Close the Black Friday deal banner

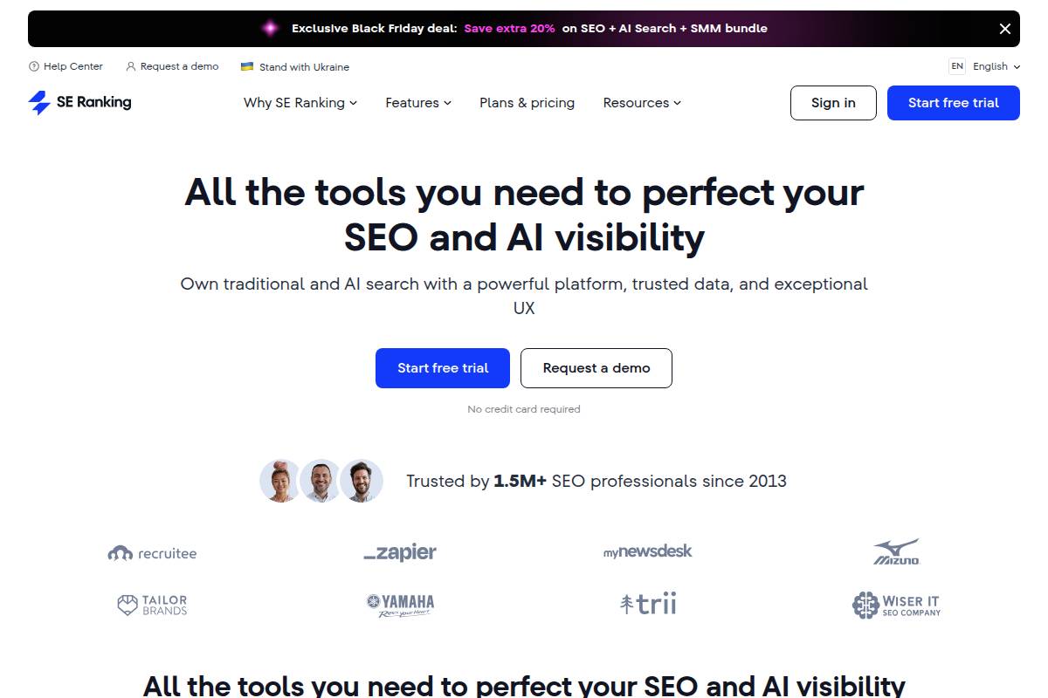point(1004,29)
